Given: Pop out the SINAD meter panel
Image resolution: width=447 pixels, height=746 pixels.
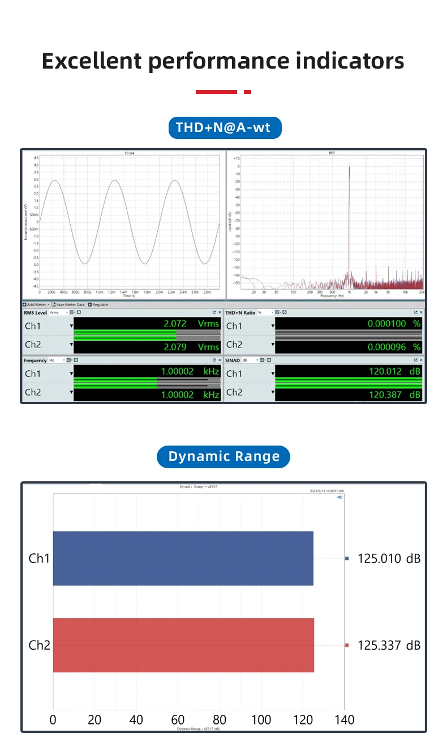Looking at the screenshot, I should (416, 360).
